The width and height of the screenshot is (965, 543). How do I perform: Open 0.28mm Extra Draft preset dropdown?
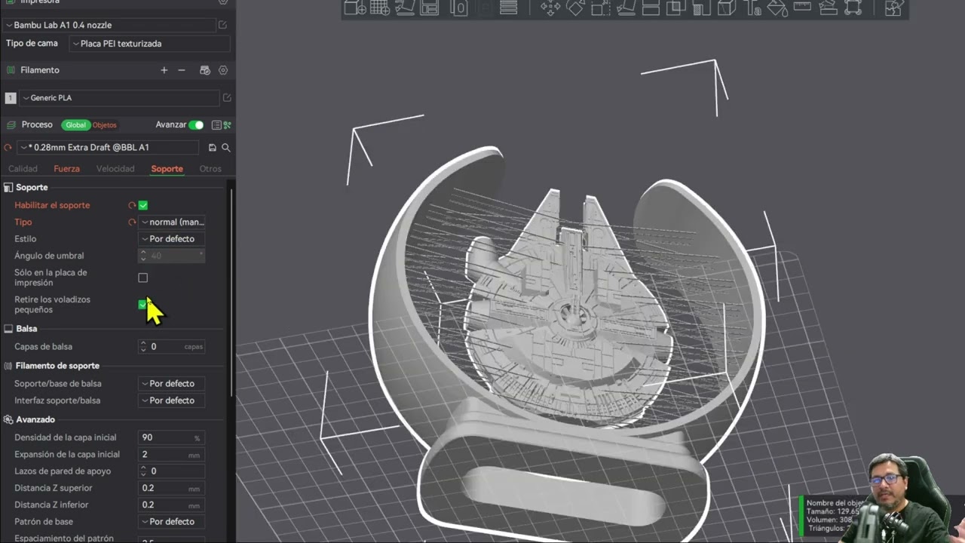click(x=109, y=148)
